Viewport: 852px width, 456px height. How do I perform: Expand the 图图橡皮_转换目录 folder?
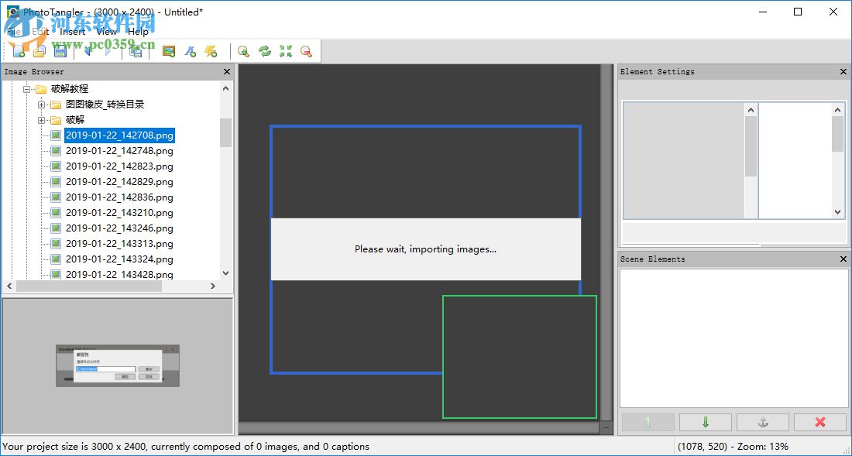coord(42,105)
